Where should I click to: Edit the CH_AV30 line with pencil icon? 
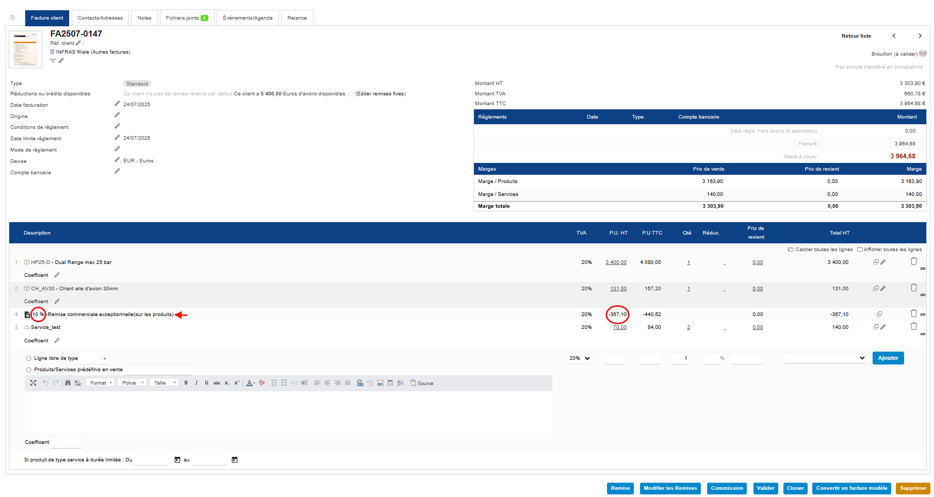point(883,288)
